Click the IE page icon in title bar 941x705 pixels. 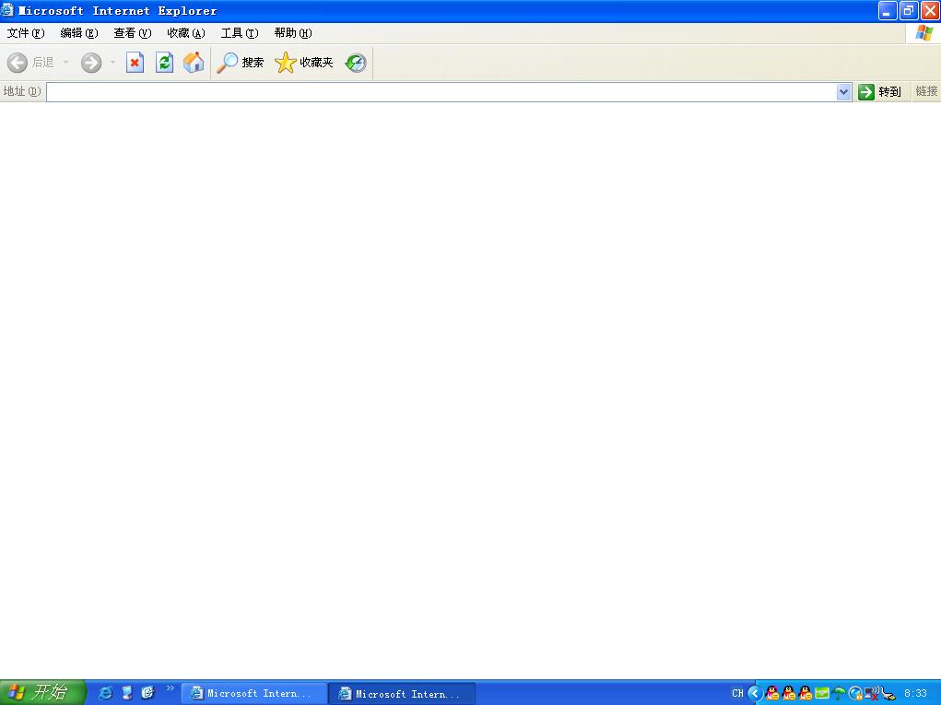click(7, 10)
